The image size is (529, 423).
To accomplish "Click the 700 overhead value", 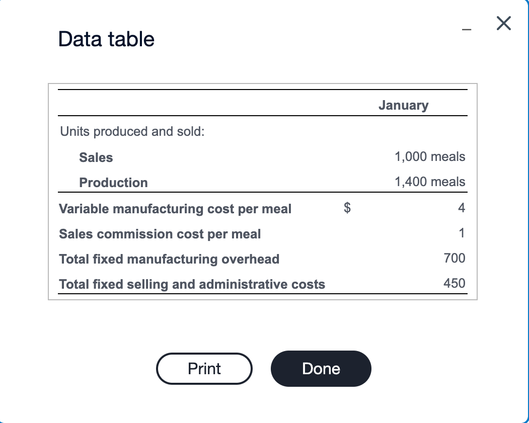I will click(455, 258).
